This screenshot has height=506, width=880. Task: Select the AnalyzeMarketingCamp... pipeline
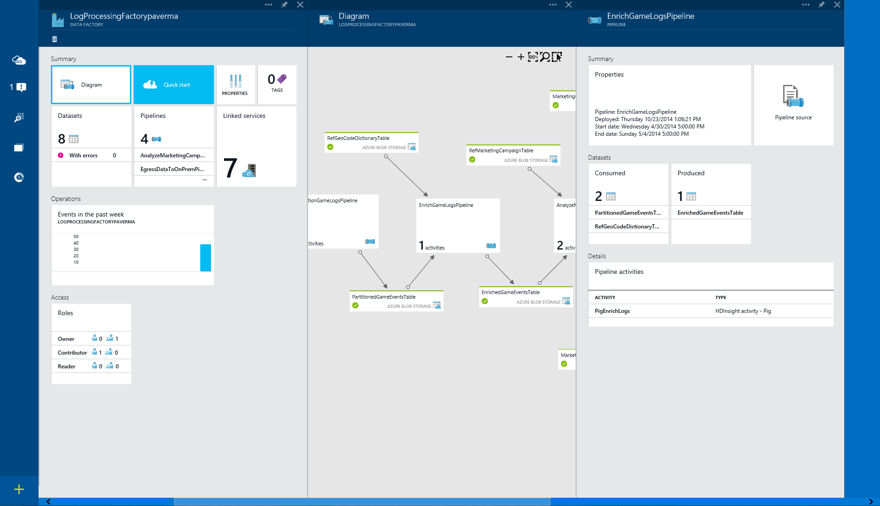click(174, 156)
